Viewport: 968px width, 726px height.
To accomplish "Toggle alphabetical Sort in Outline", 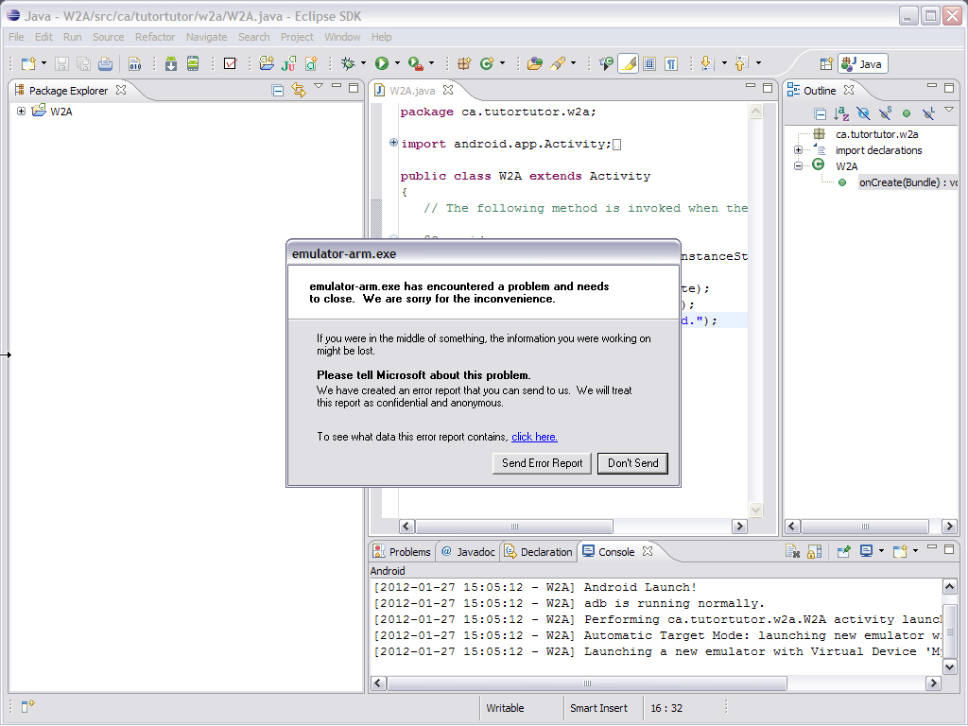I will click(x=841, y=113).
